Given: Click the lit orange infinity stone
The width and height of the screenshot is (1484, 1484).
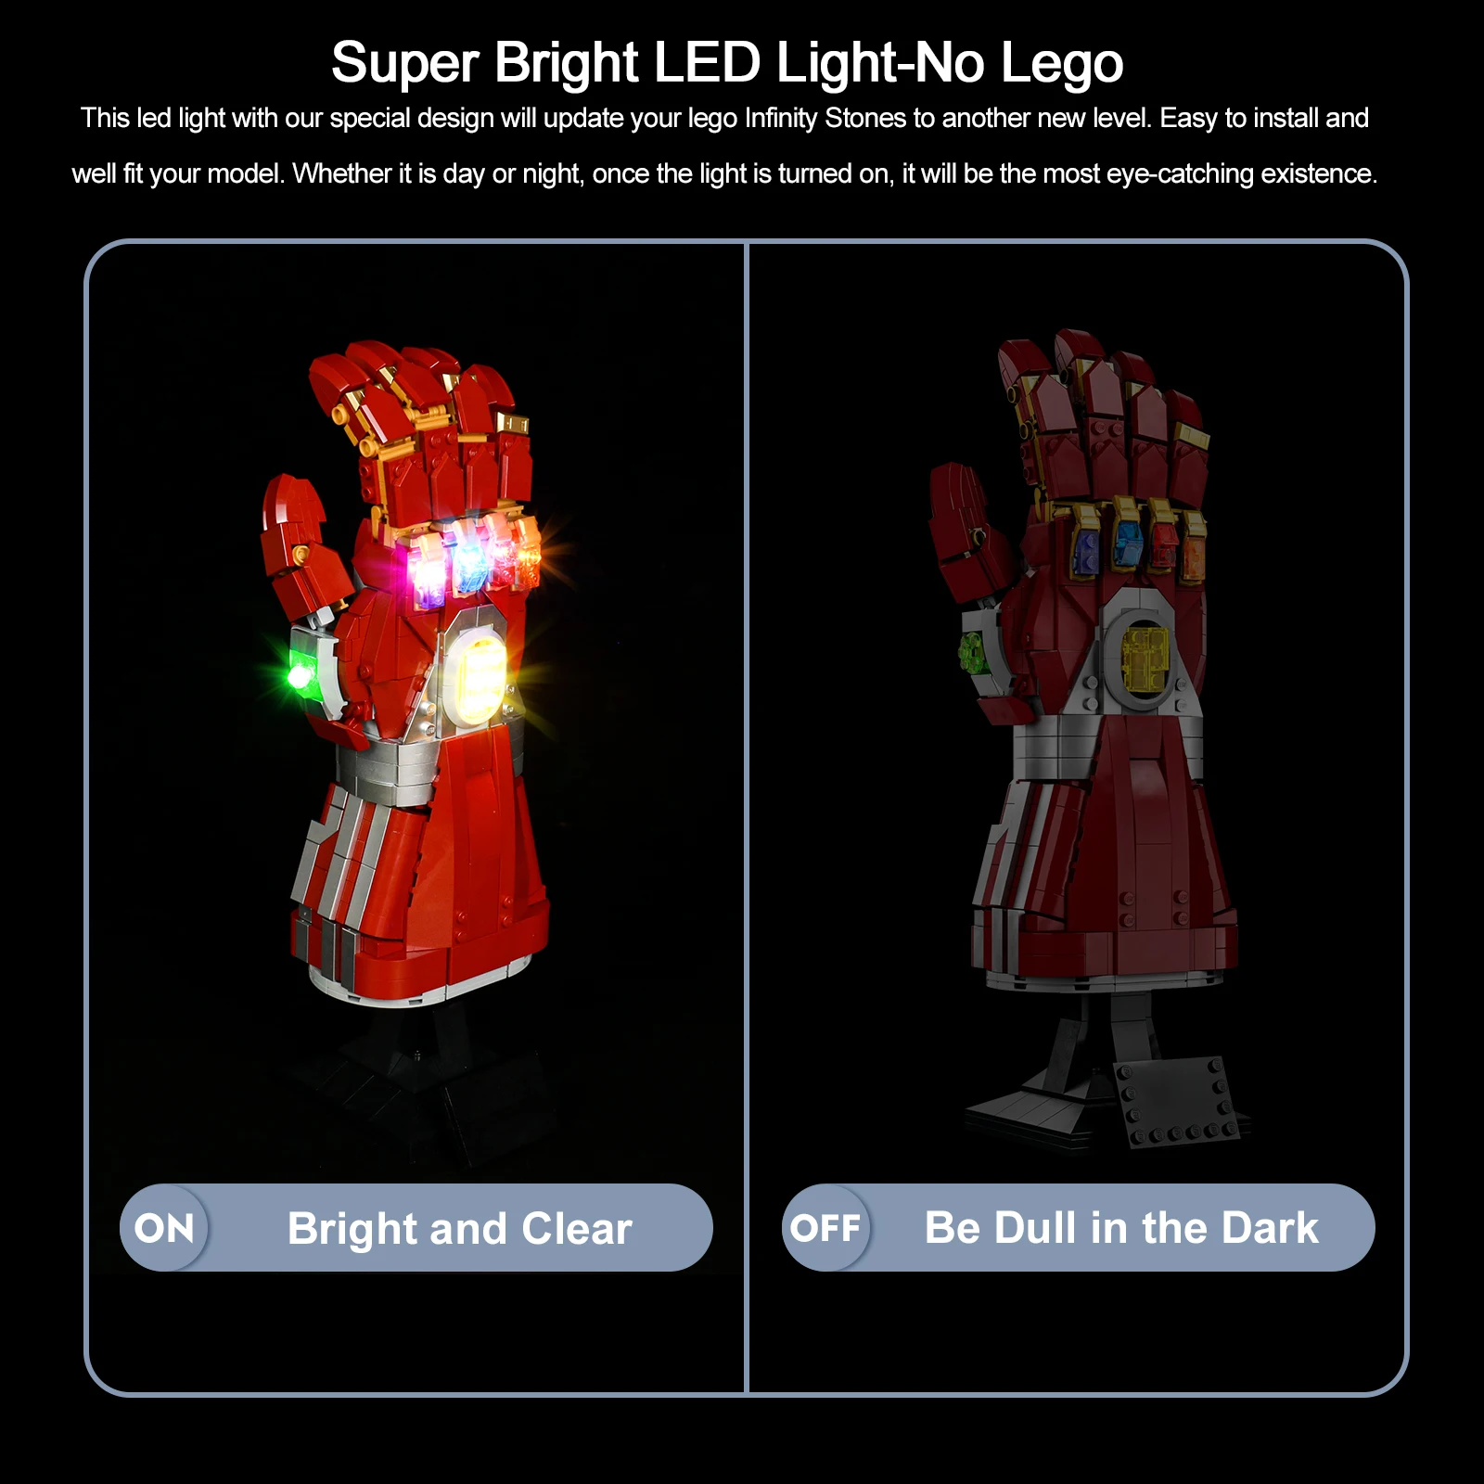Looking at the screenshot, I should pos(527,555).
